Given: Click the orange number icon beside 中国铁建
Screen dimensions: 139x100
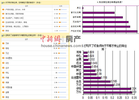Looking at the screenshot, I should [3, 87].
